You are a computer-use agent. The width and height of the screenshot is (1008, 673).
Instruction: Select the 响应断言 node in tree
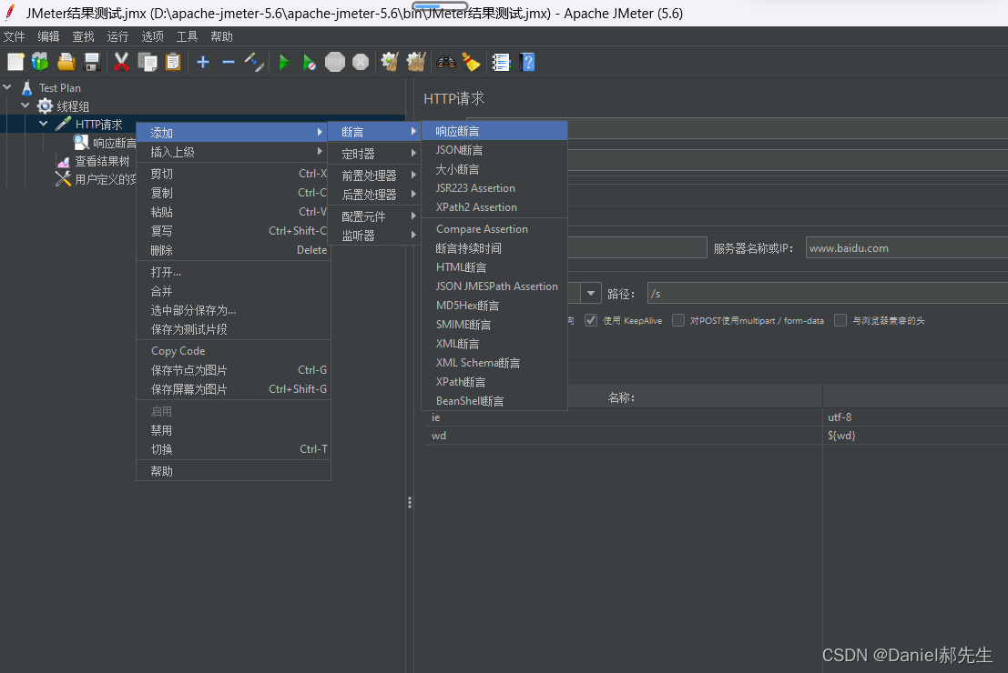[114, 143]
